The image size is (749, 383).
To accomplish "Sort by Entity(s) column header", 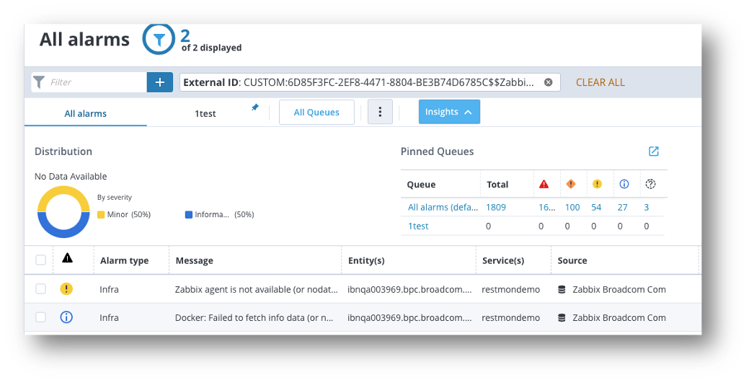I will (366, 260).
